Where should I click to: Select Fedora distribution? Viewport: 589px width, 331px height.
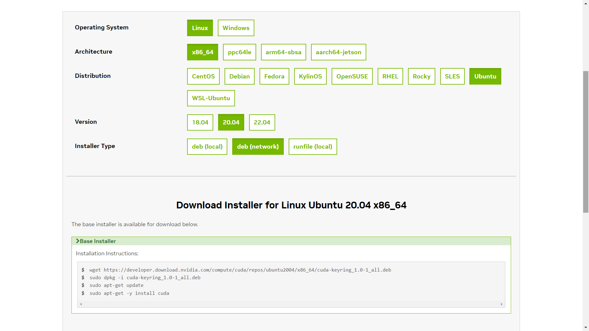point(274,76)
